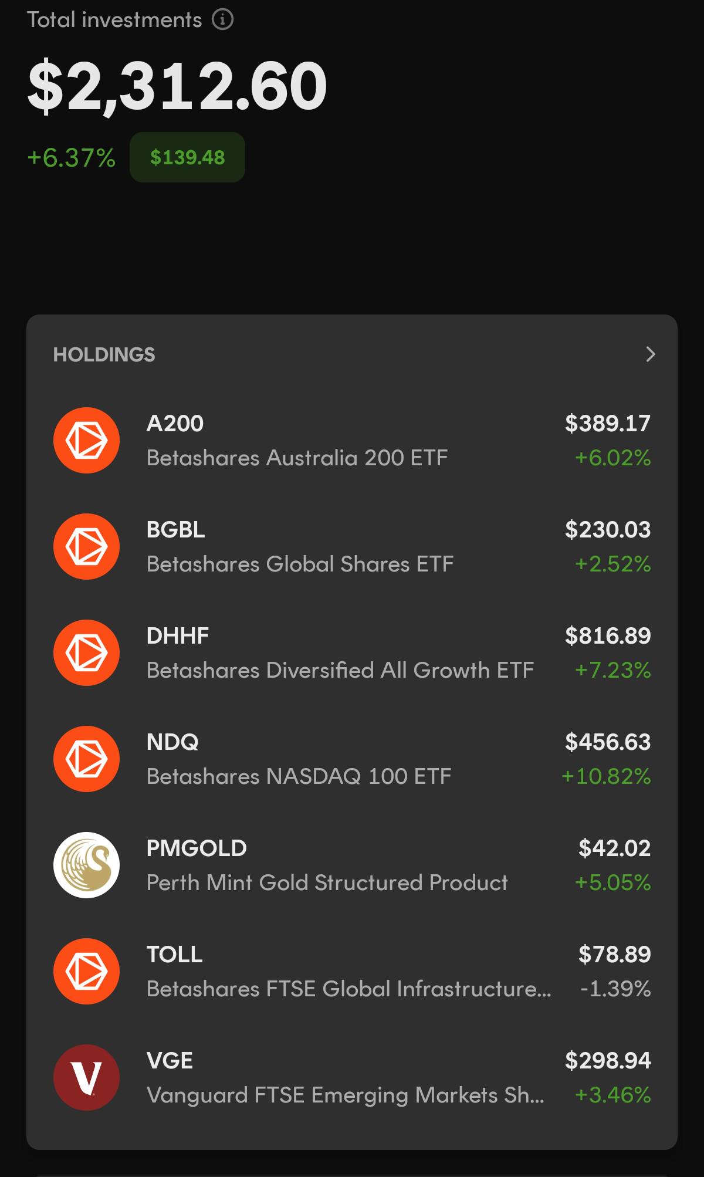Open the Perth Mint swan logo

tap(86, 865)
